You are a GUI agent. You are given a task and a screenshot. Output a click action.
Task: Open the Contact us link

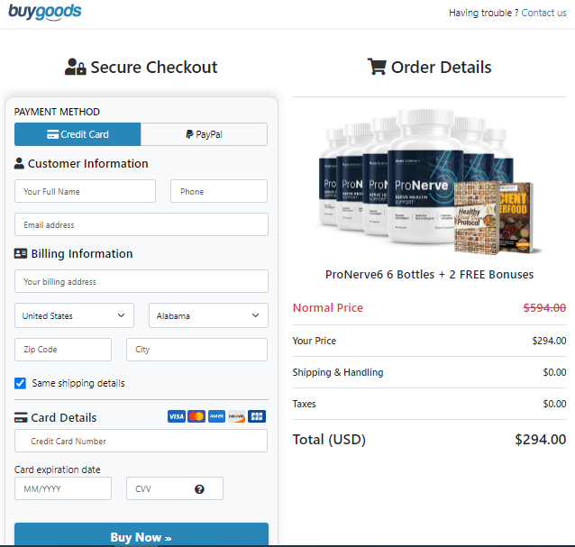click(543, 13)
